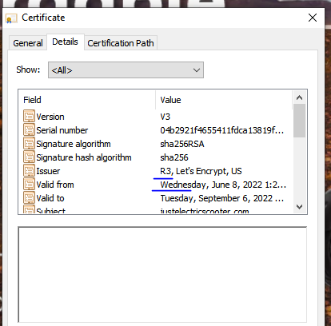Click the Valid to field icon
331x326 pixels.
pyautogui.click(x=29, y=197)
